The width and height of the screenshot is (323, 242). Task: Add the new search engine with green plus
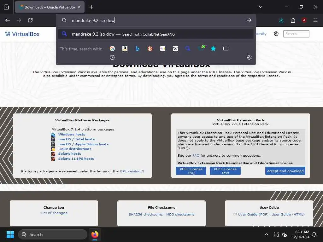[x=201, y=48]
